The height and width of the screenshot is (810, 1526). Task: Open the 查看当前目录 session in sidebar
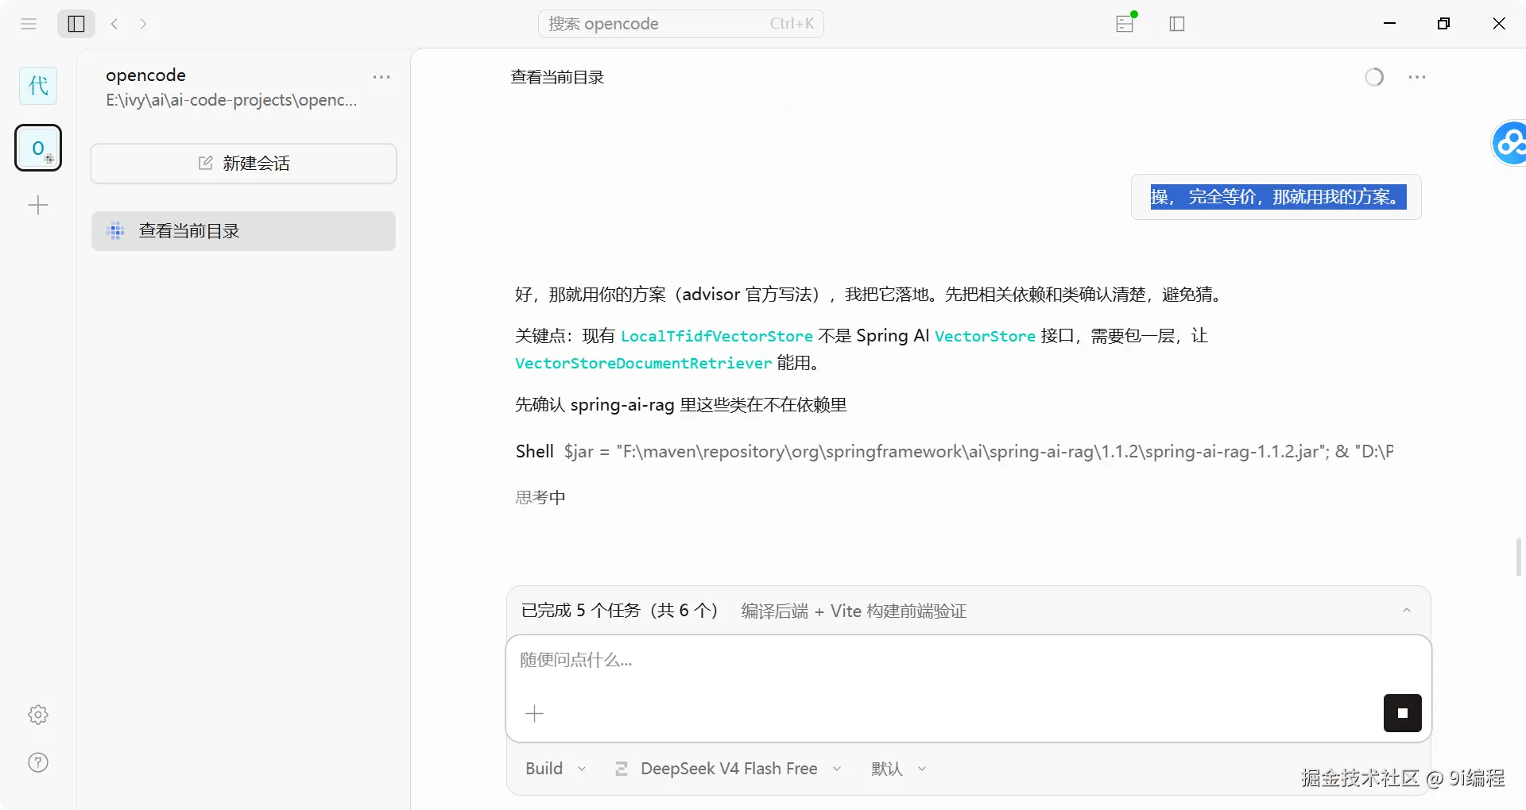pyautogui.click(x=243, y=231)
